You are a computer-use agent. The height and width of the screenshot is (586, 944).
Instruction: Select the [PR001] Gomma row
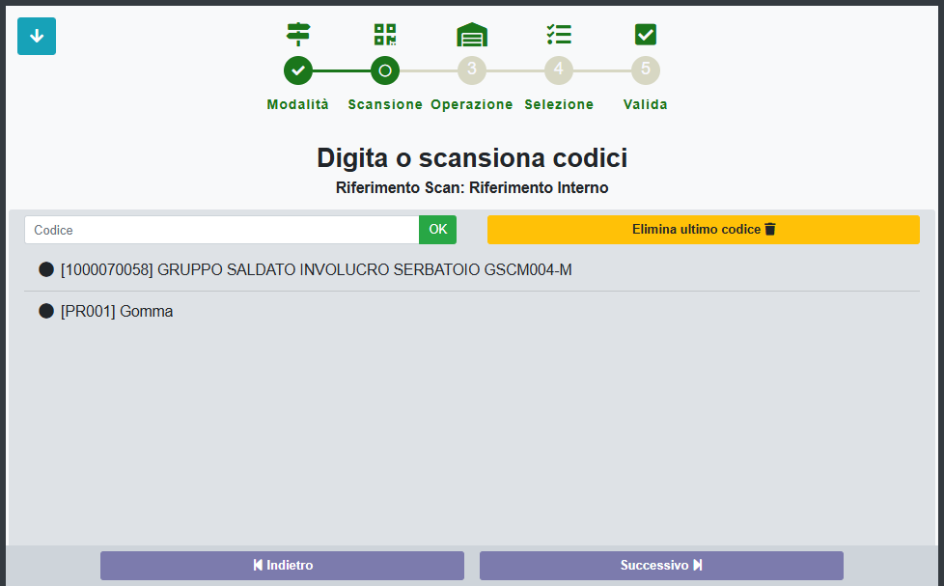(x=472, y=312)
